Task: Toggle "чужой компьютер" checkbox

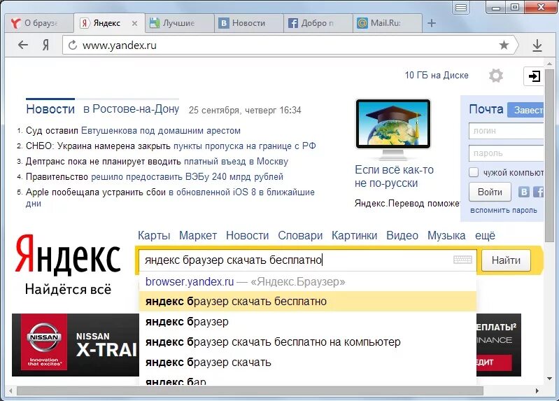Action: pyautogui.click(x=474, y=172)
